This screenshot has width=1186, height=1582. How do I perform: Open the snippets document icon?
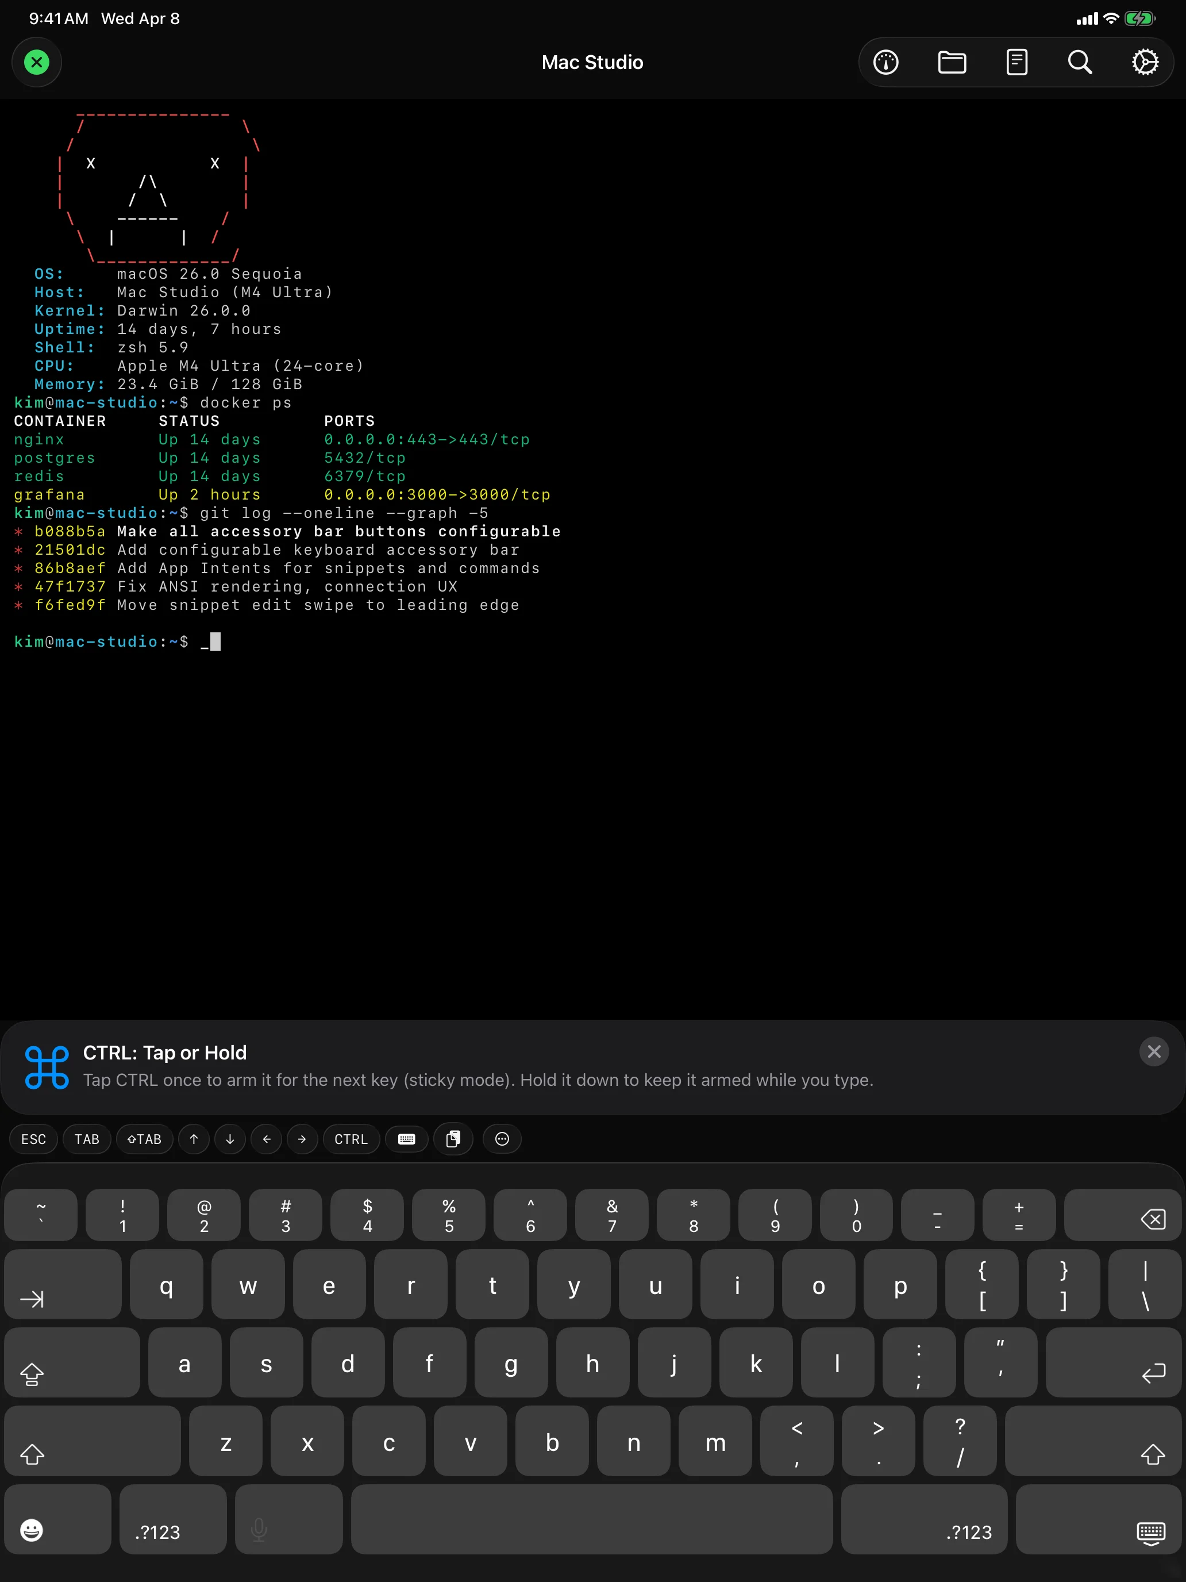1016,62
